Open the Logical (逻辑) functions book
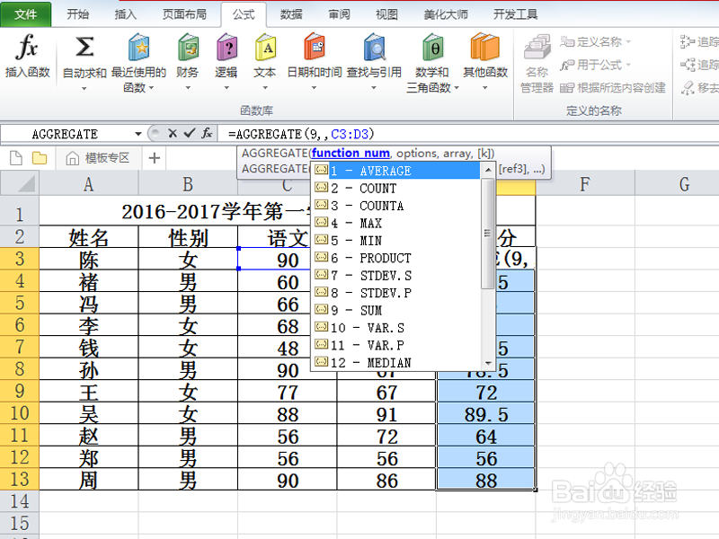The width and height of the screenshot is (719, 539). [x=226, y=62]
